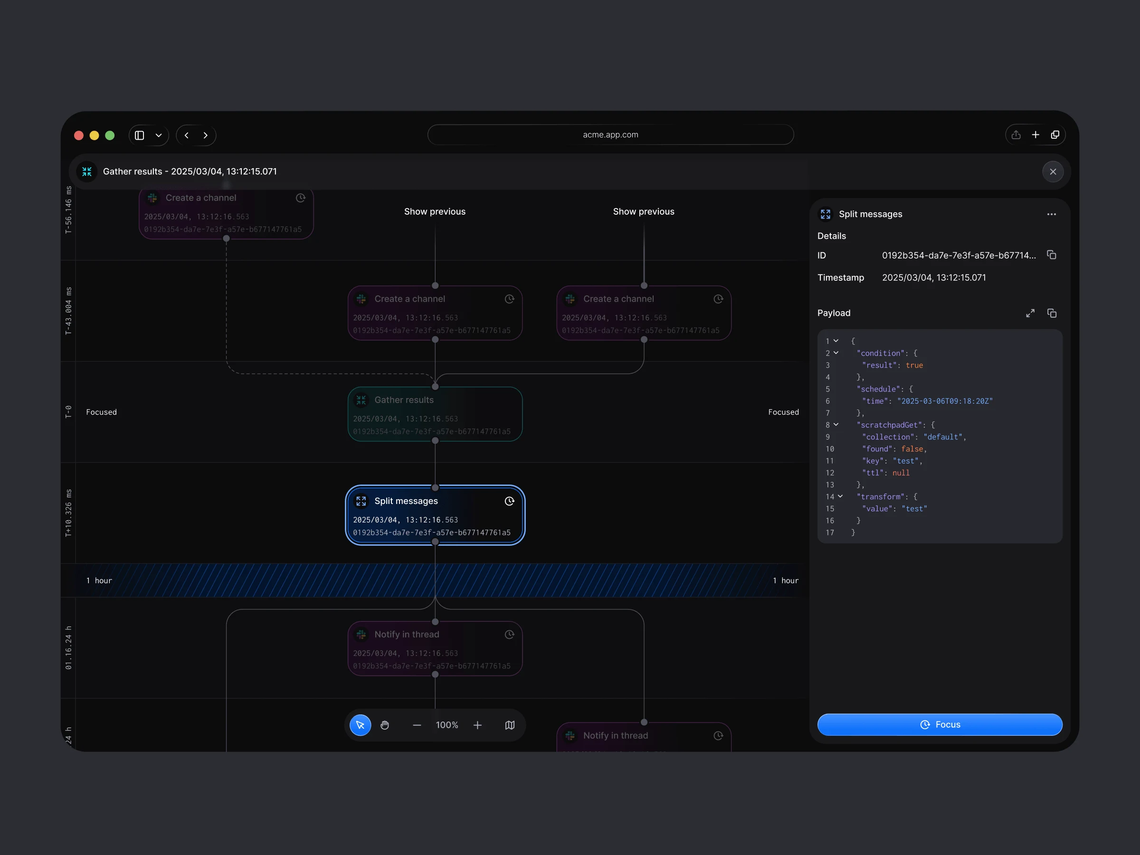Click Show previous above right Create a channel
Image resolution: width=1140 pixels, height=855 pixels.
643,212
